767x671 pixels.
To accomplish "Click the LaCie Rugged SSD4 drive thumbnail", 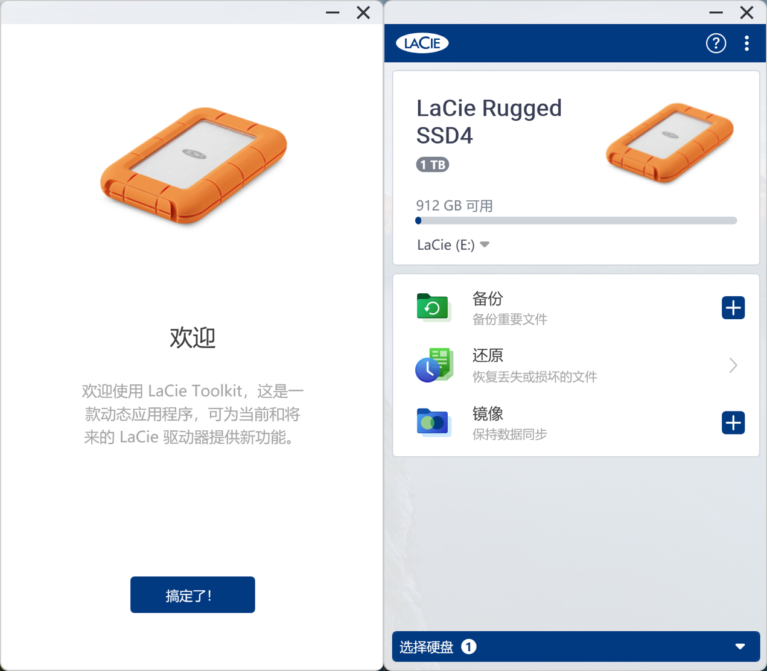I will pos(669,143).
